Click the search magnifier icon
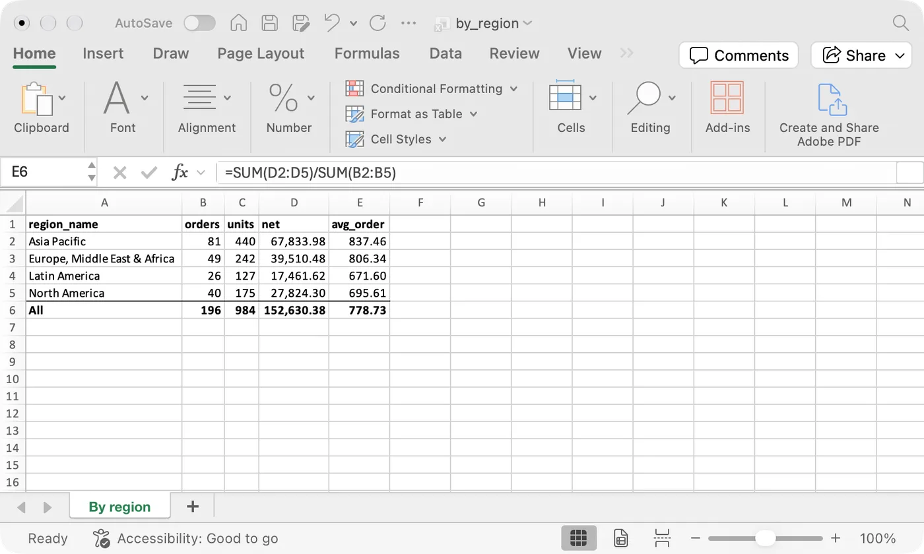This screenshot has width=924, height=554. tap(901, 23)
